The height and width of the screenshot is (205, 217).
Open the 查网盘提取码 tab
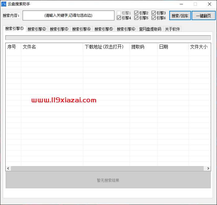click(x=150, y=29)
